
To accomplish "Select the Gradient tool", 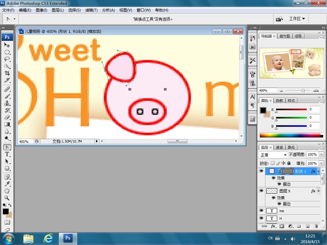I will tap(7, 124).
